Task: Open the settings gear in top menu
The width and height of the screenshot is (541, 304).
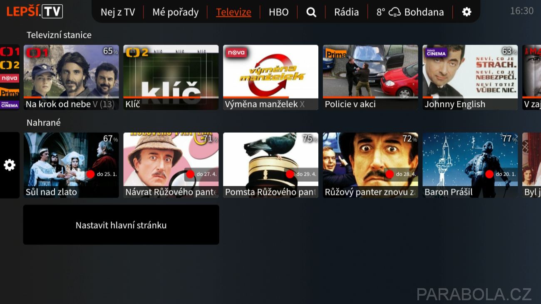Action: point(467,12)
